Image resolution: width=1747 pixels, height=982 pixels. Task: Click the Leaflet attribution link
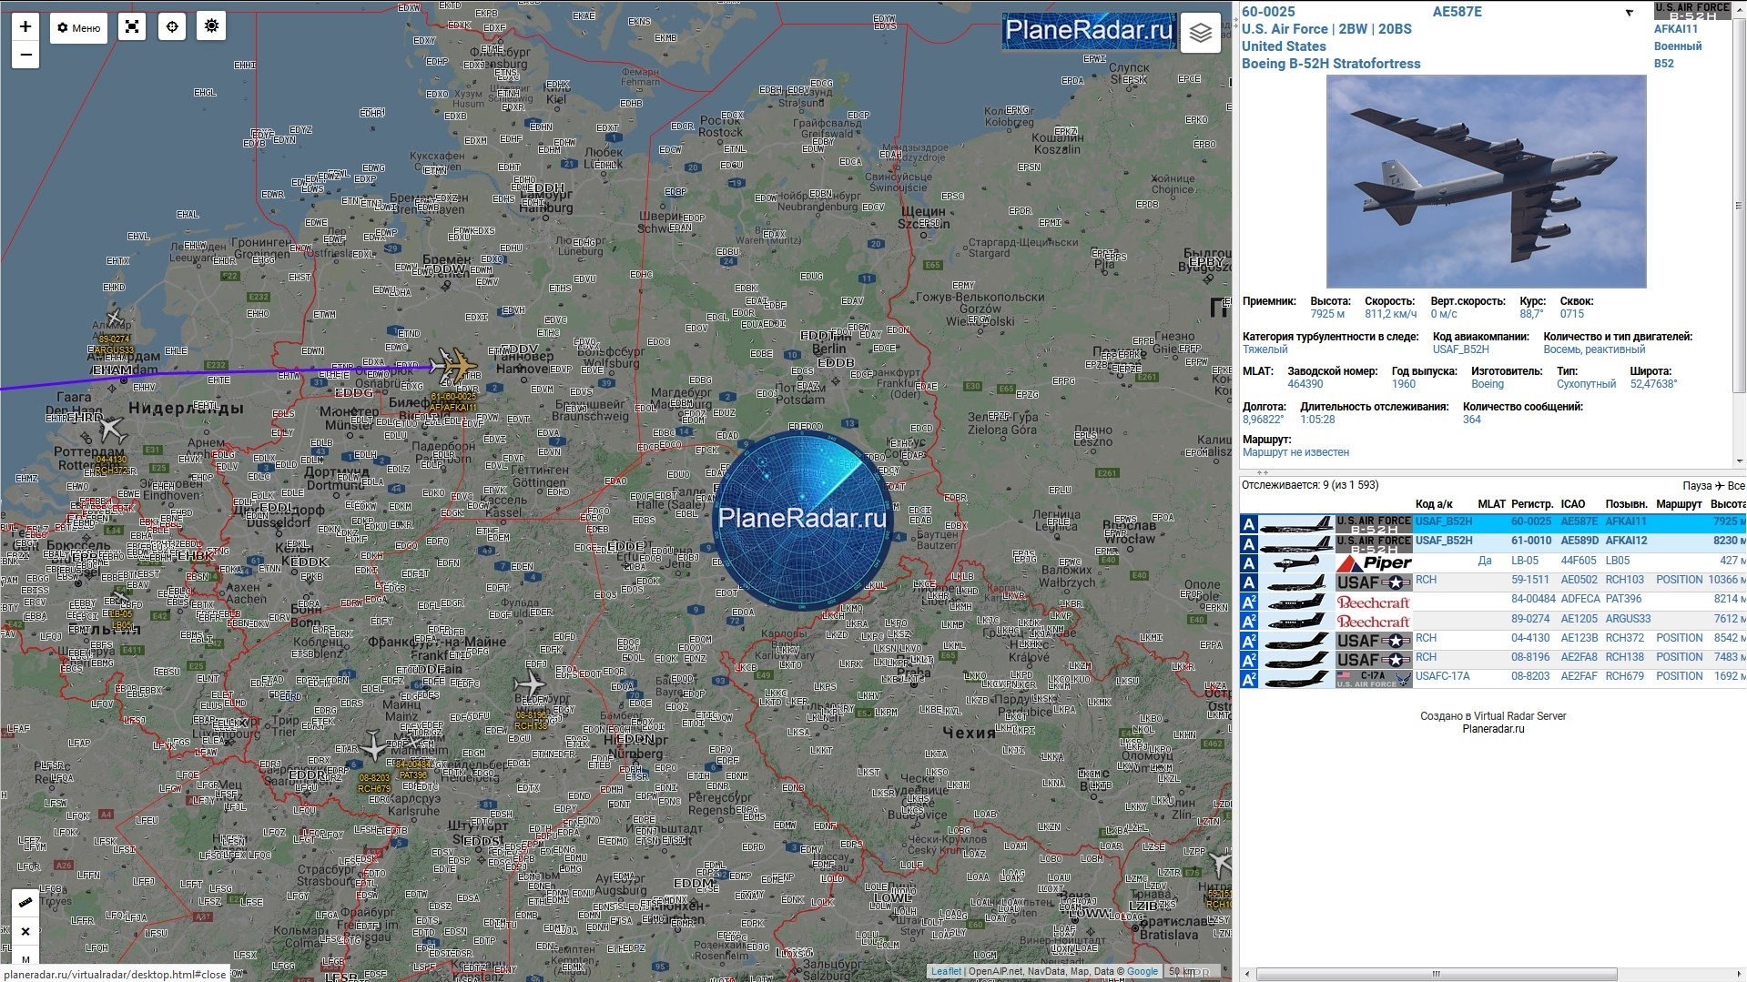click(946, 972)
